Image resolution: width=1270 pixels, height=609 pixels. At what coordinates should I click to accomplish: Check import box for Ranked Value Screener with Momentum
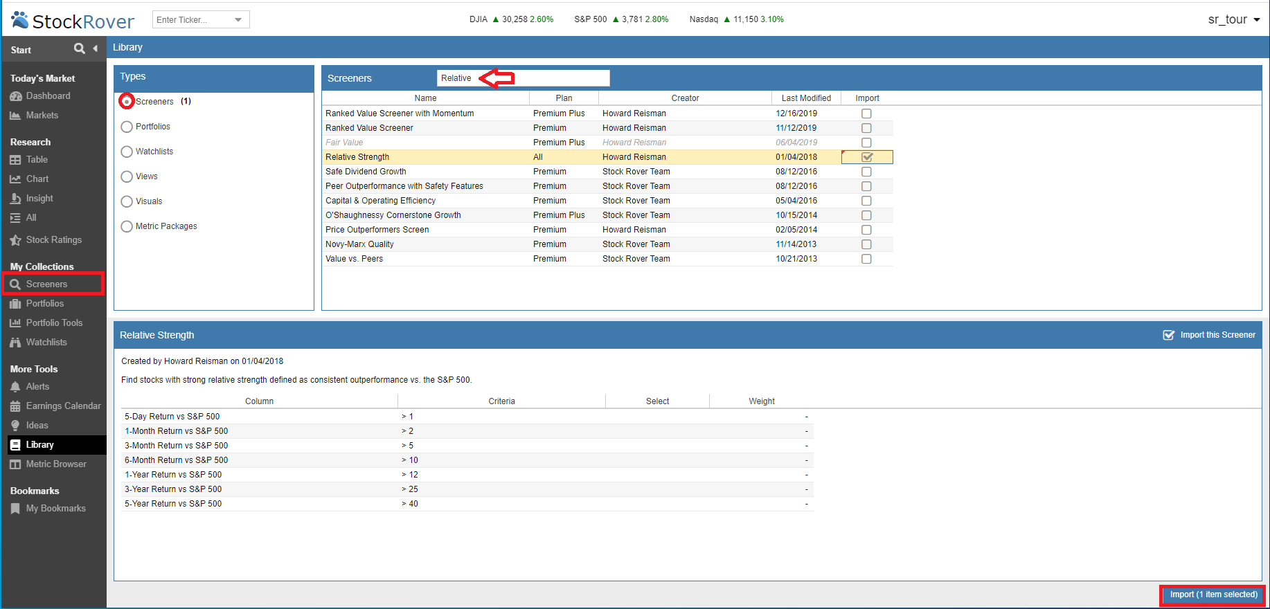[866, 113]
